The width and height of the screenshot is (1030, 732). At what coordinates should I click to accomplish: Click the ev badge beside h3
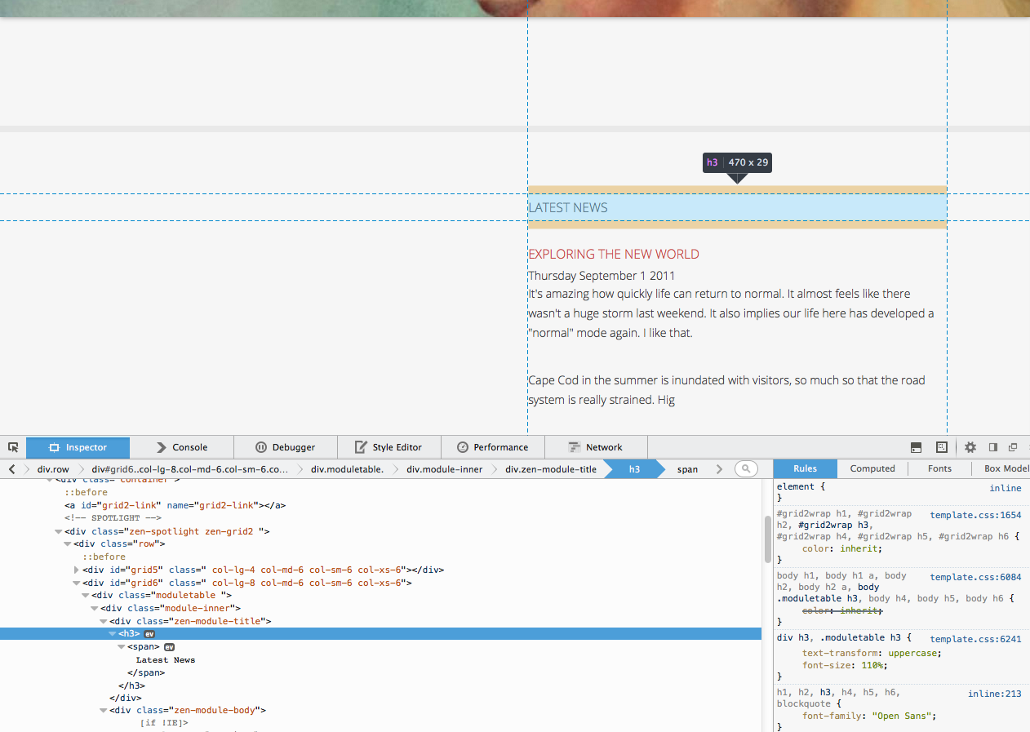[x=149, y=634]
